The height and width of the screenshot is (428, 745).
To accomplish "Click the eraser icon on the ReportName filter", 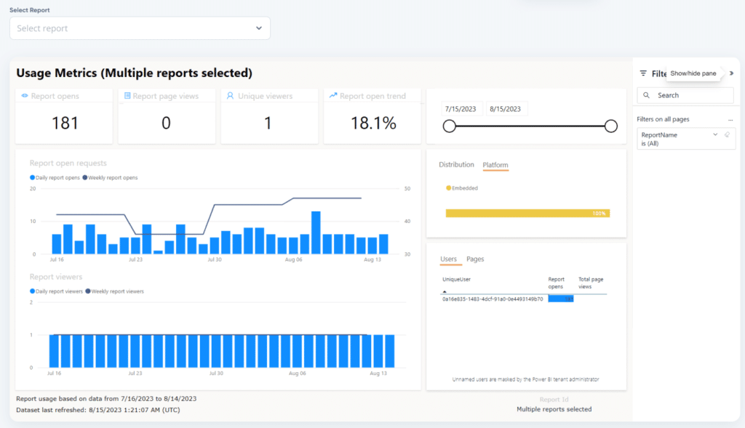I will pyautogui.click(x=726, y=134).
